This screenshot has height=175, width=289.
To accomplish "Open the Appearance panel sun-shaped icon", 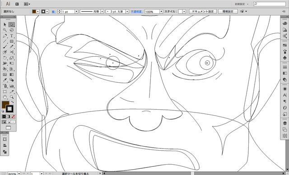I will tap(285, 89).
